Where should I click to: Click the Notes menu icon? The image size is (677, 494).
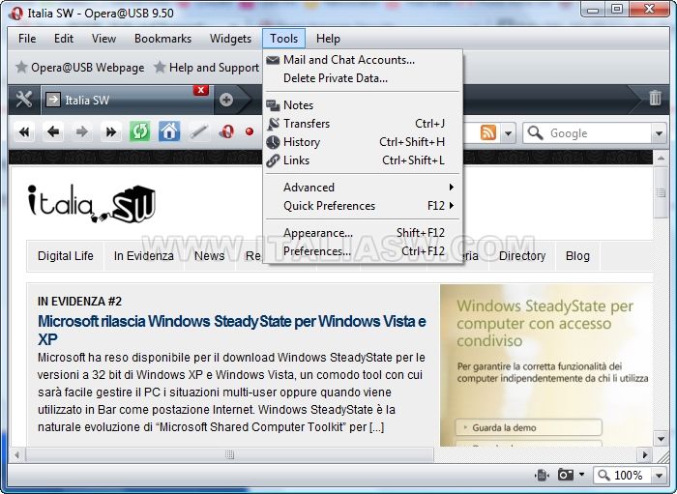click(273, 105)
